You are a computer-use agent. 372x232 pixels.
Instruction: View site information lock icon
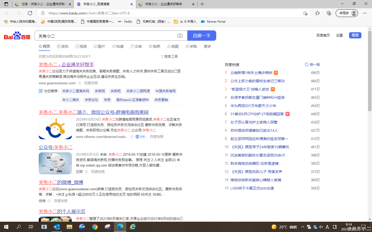click(x=43, y=13)
